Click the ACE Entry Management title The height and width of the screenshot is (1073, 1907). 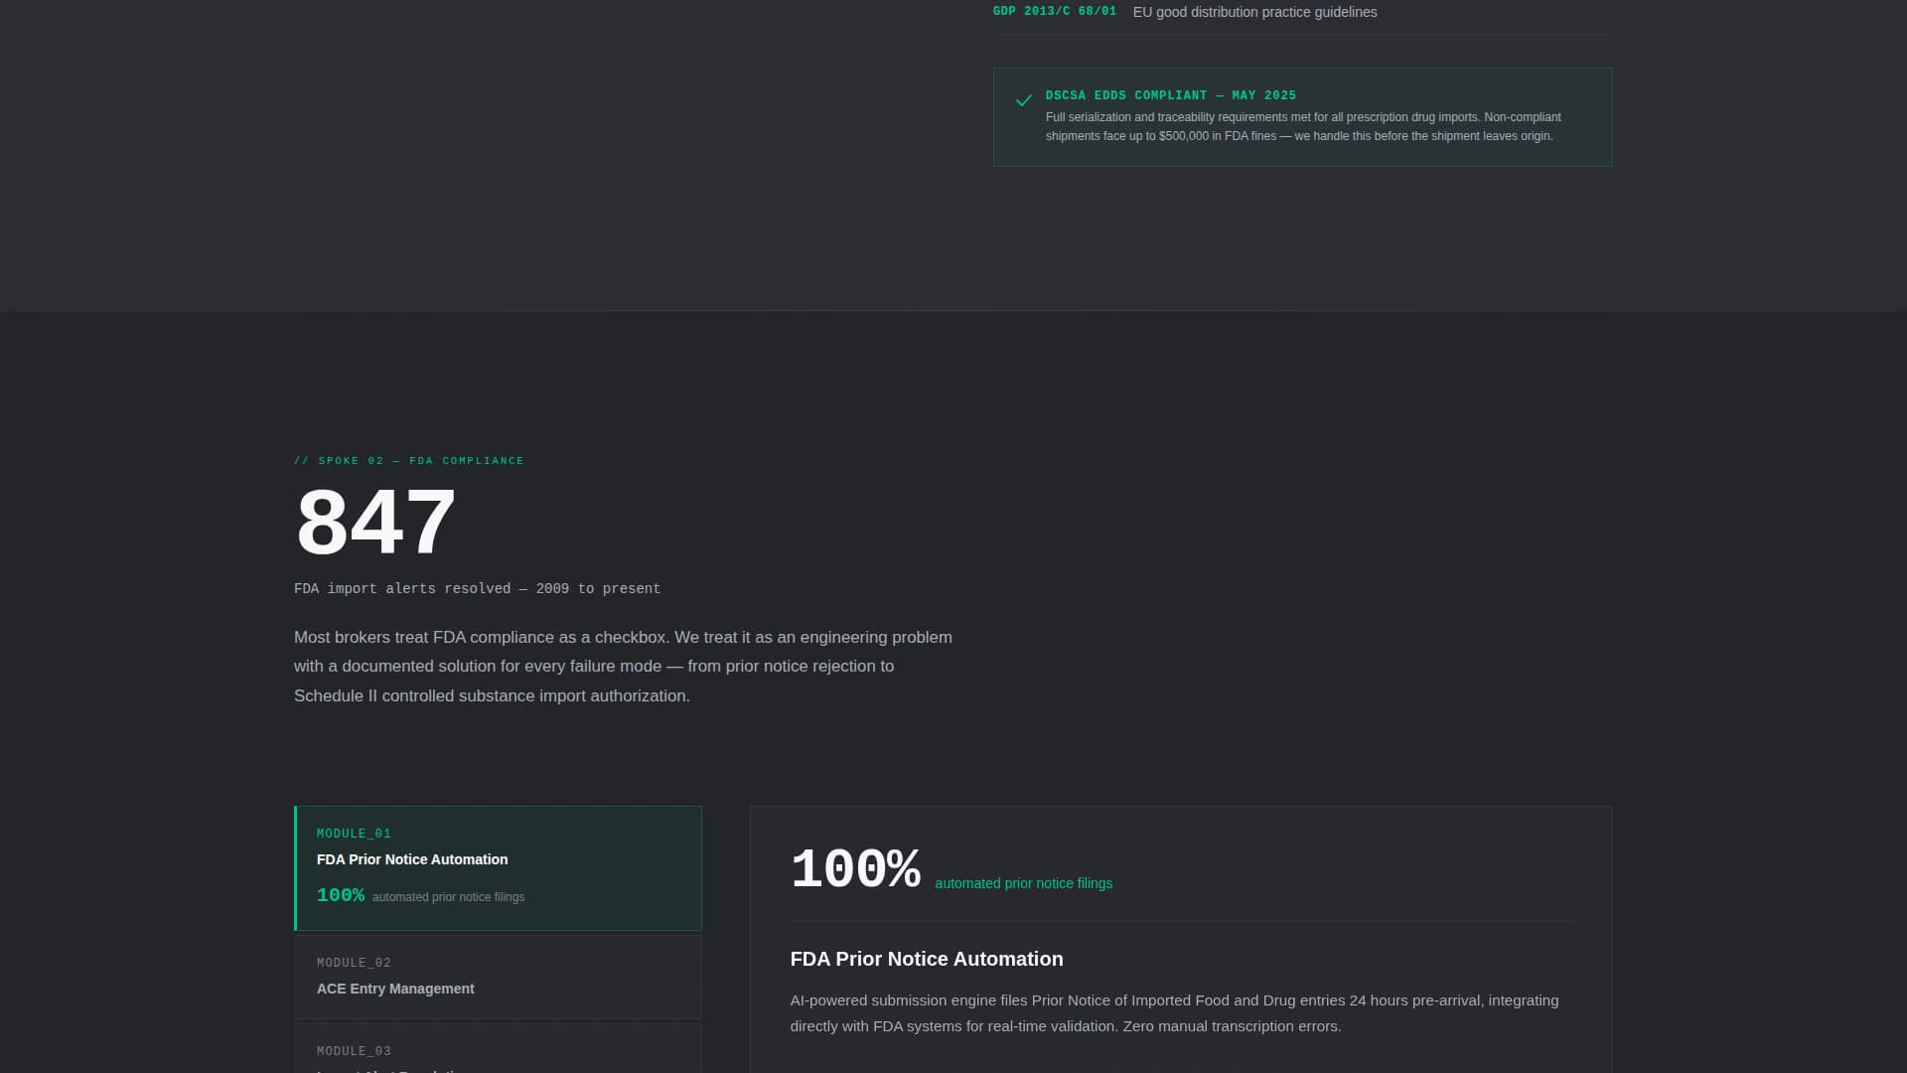point(395,989)
